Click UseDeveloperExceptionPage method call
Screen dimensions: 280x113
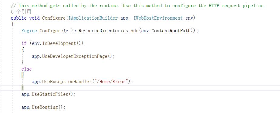[75, 56]
